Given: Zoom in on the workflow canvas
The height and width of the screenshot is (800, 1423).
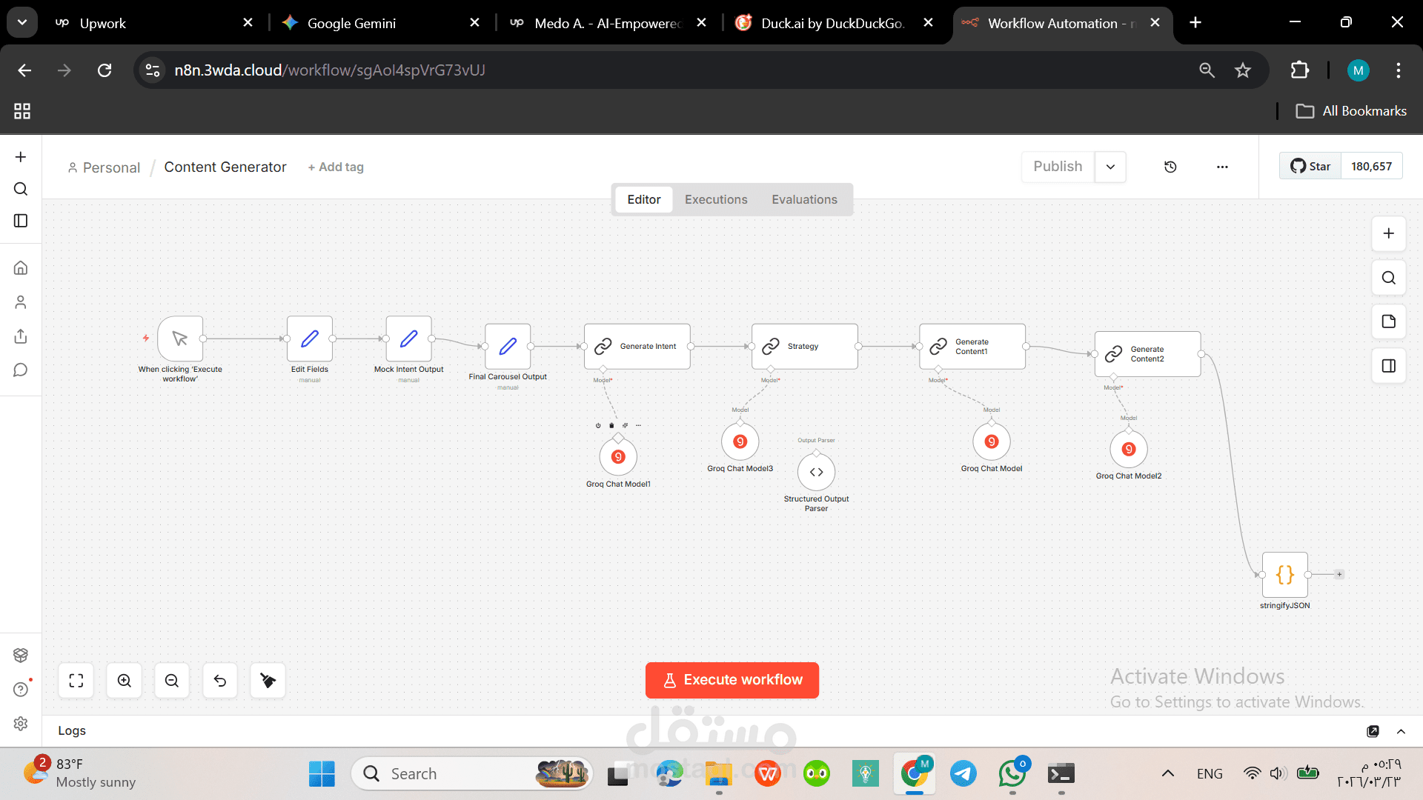Looking at the screenshot, I should [125, 681].
